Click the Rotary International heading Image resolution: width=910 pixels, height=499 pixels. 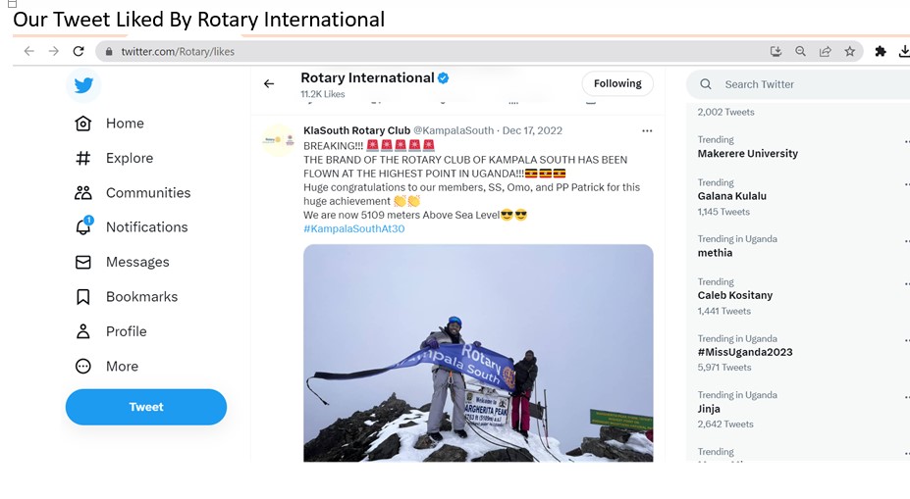[367, 78]
